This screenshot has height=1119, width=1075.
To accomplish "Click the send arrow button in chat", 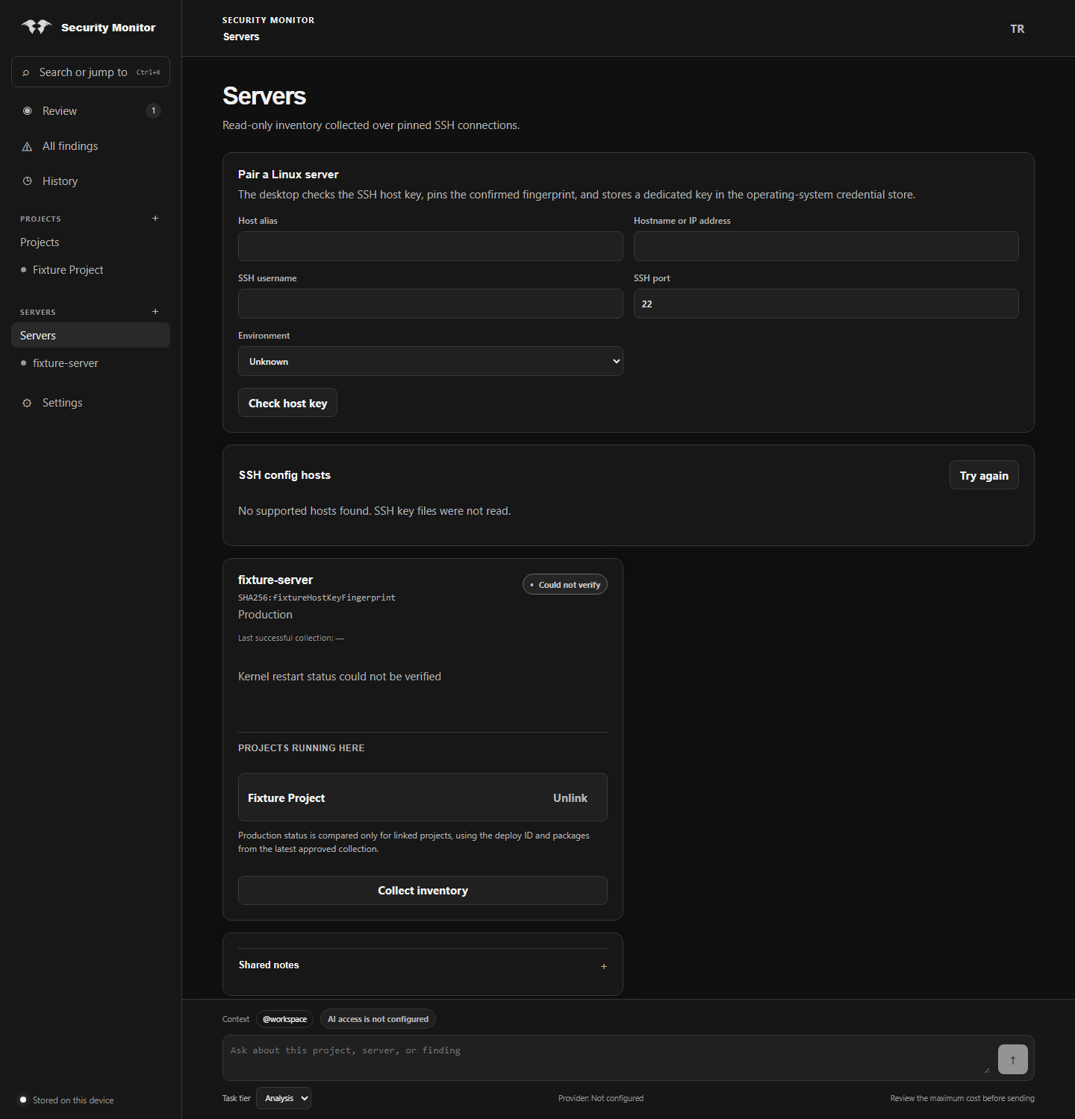I will pyautogui.click(x=1013, y=1059).
